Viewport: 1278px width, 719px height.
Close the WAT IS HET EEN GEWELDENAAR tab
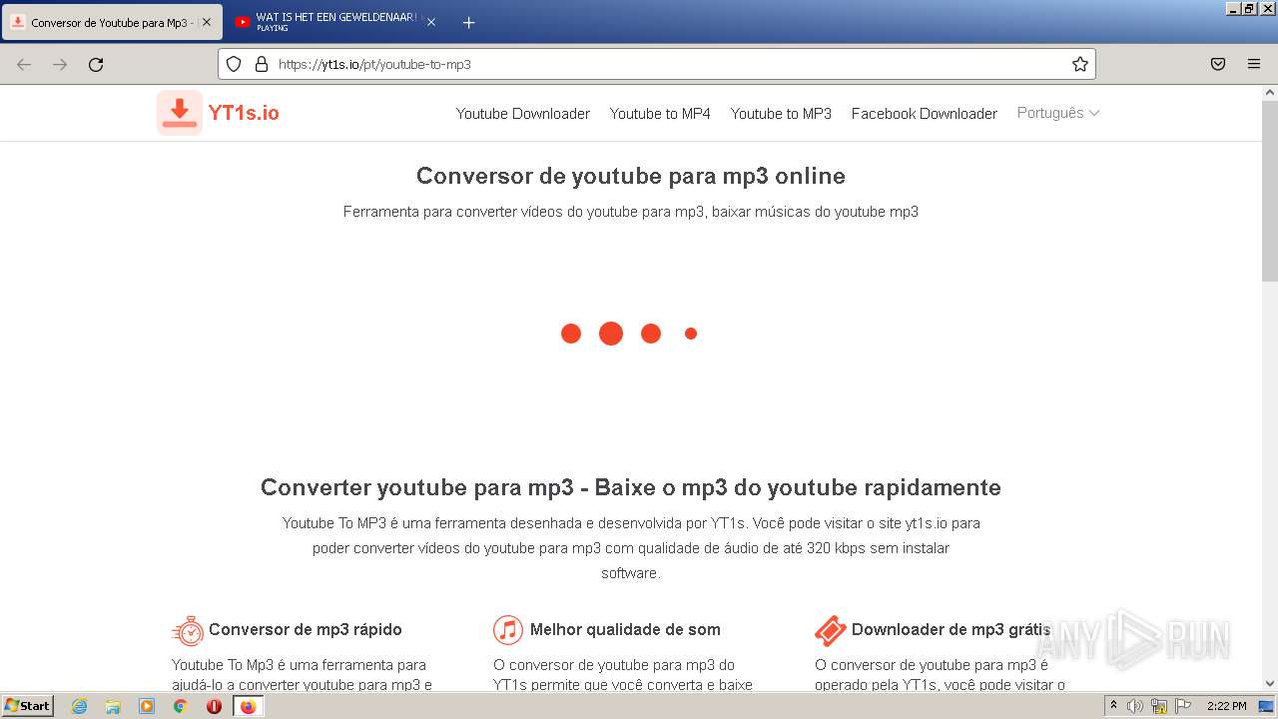(431, 22)
